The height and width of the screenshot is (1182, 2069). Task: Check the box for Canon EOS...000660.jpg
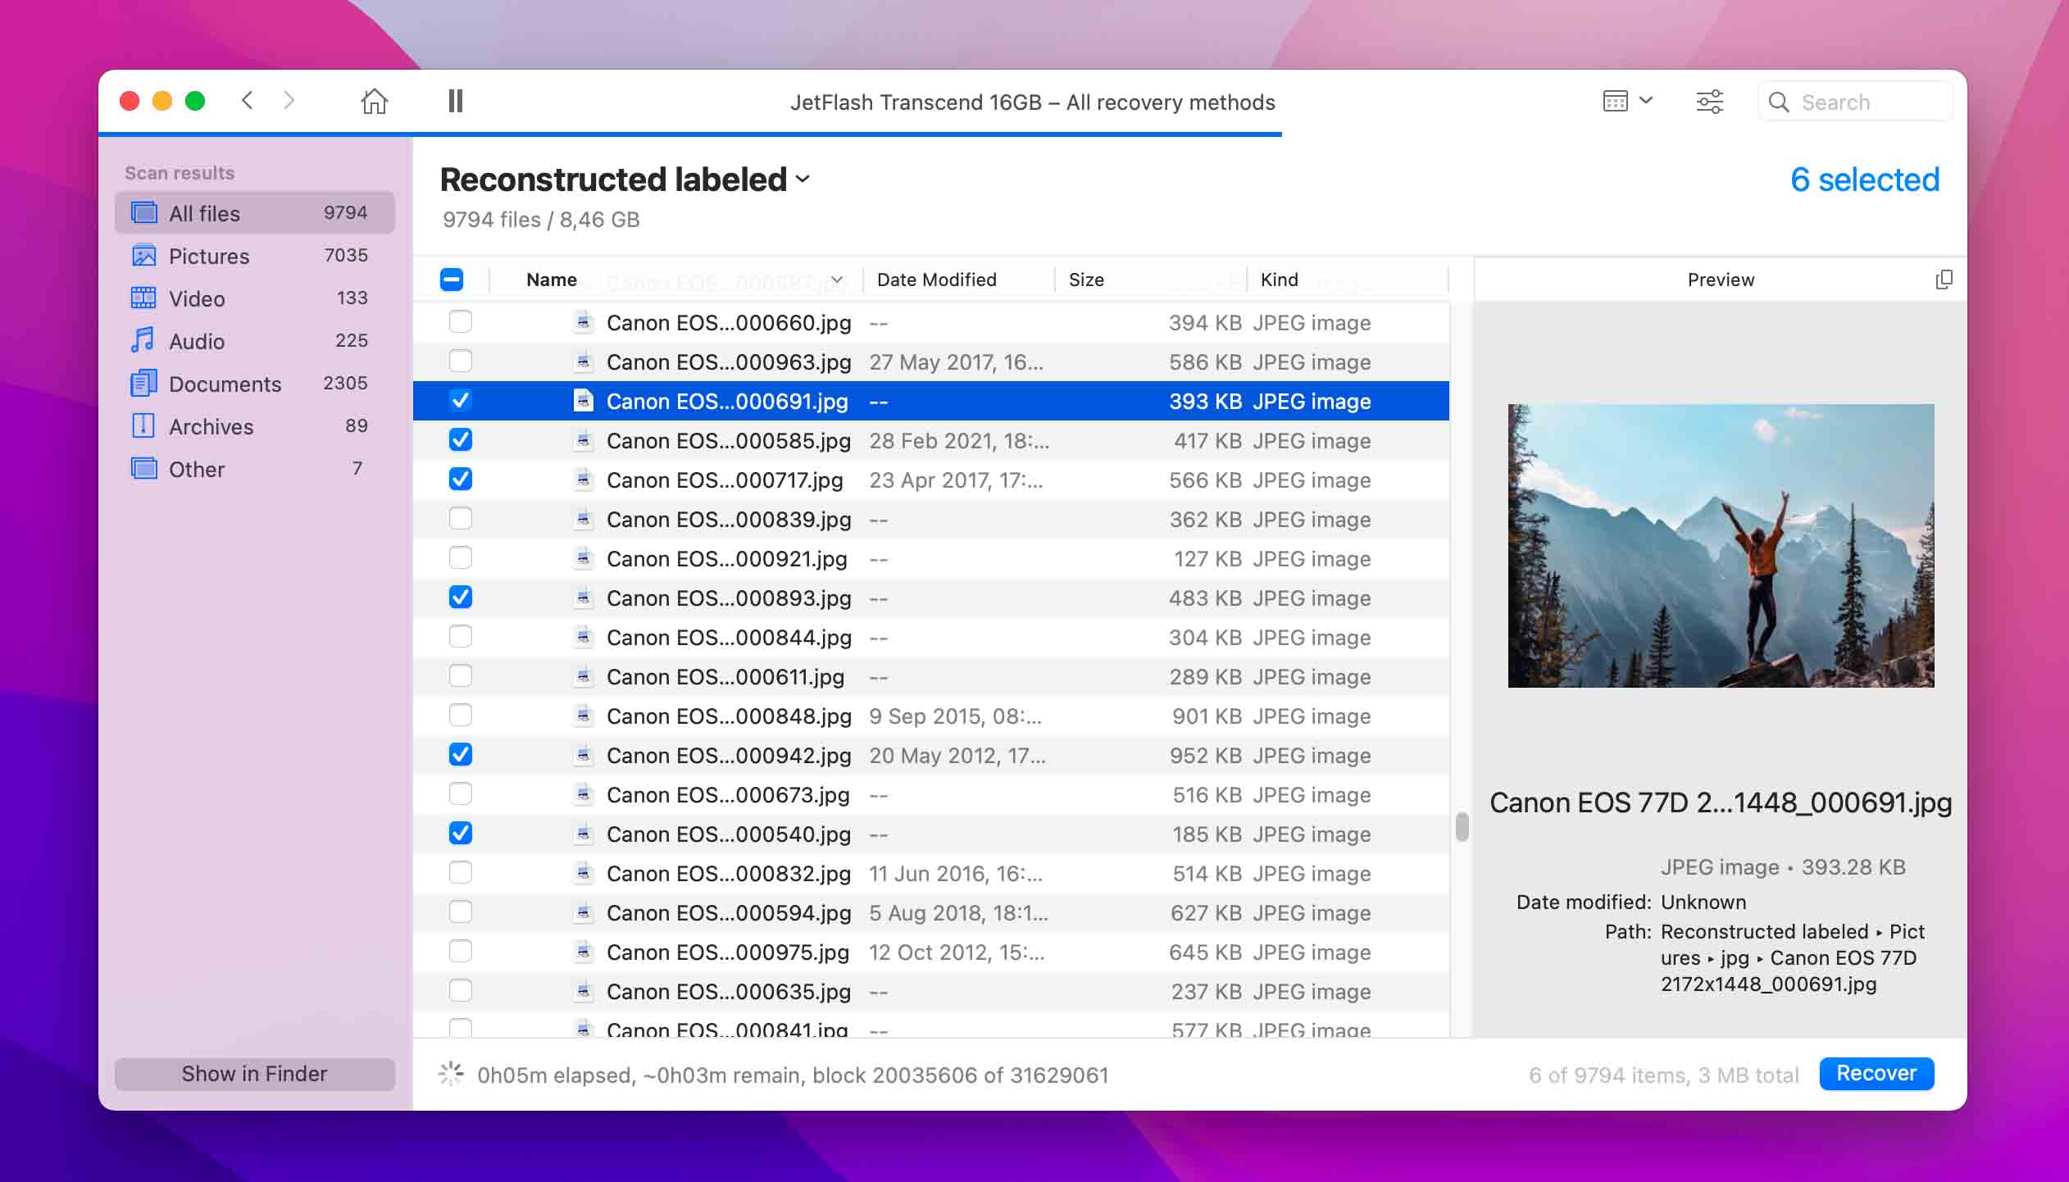[461, 322]
